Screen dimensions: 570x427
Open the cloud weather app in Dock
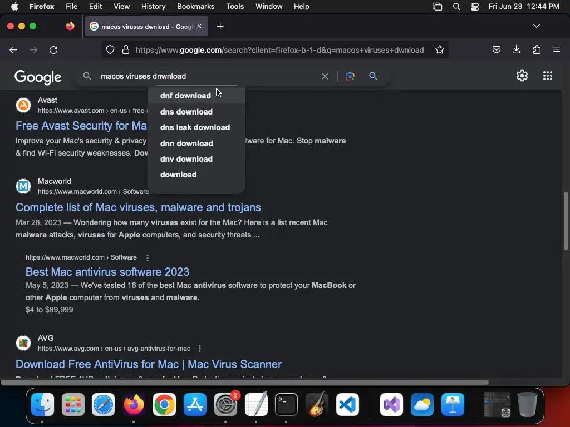coord(422,404)
